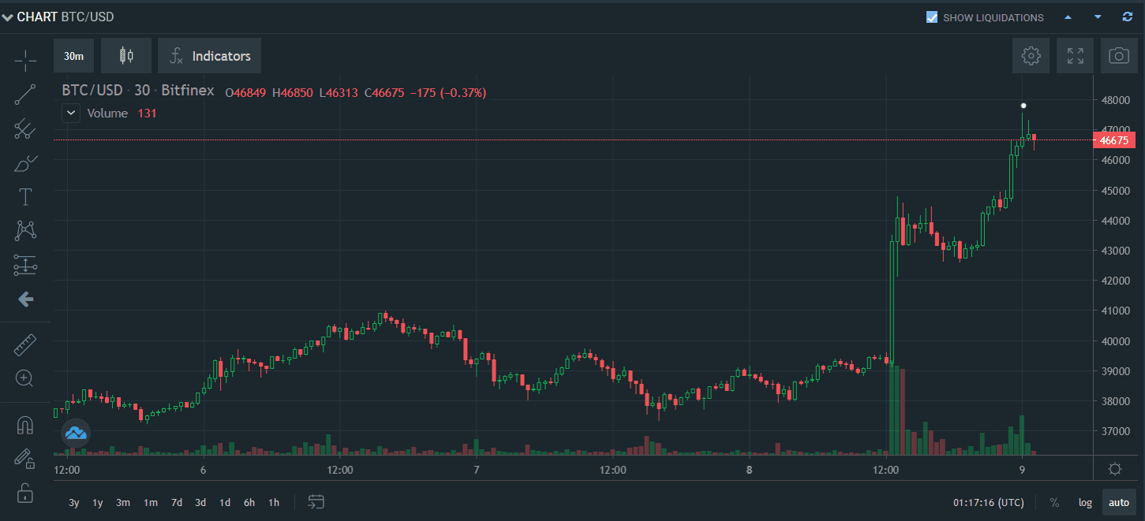Select the pitchfork drawing tool
Screen dimensions: 1145x521
[25, 129]
